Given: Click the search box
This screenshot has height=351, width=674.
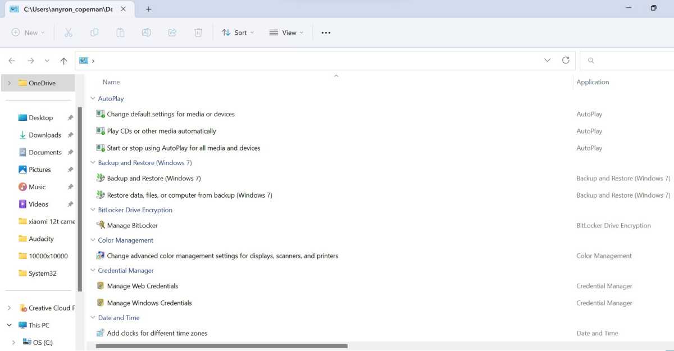Looking at the screenshot, I should pyautogui.click(x=627, y=60).
